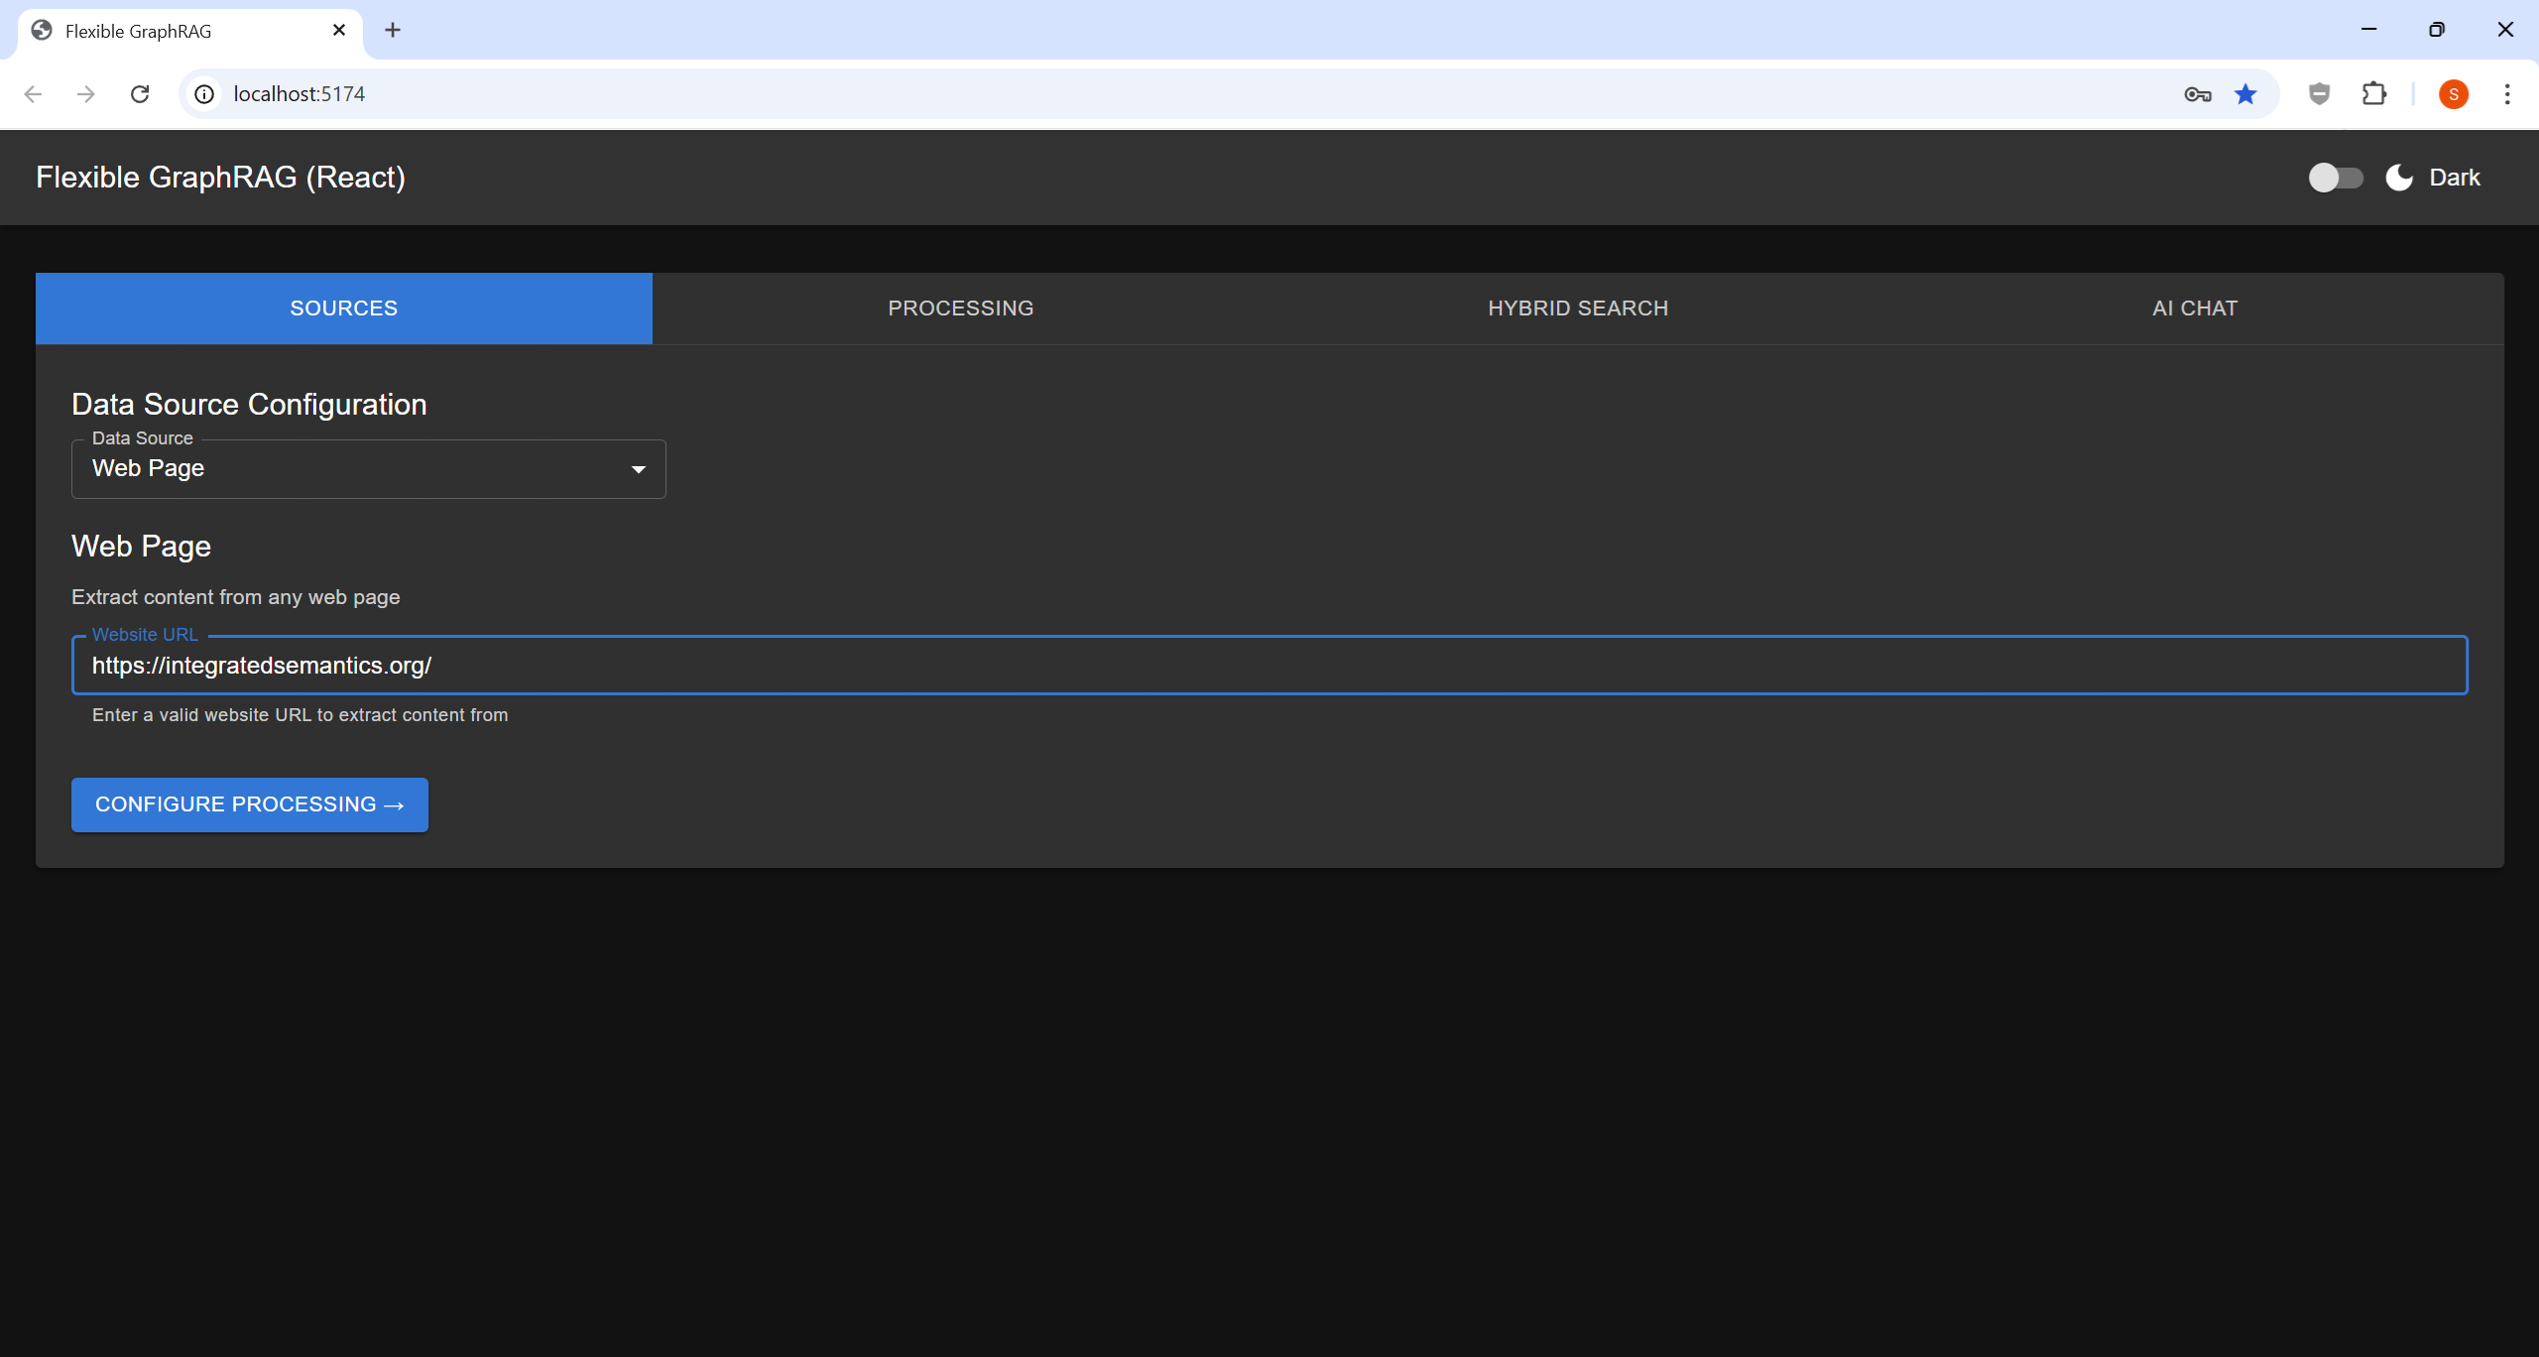The height and width of the screenshot is (1357, 2539).
Task: Open the shield privacy icon
Action: 2318,93
